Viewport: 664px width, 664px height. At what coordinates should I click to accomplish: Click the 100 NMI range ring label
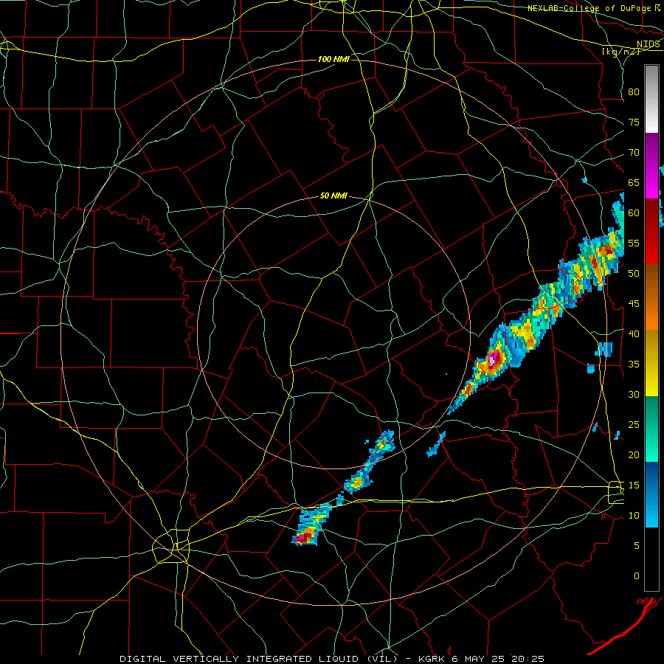coord(333,59)
